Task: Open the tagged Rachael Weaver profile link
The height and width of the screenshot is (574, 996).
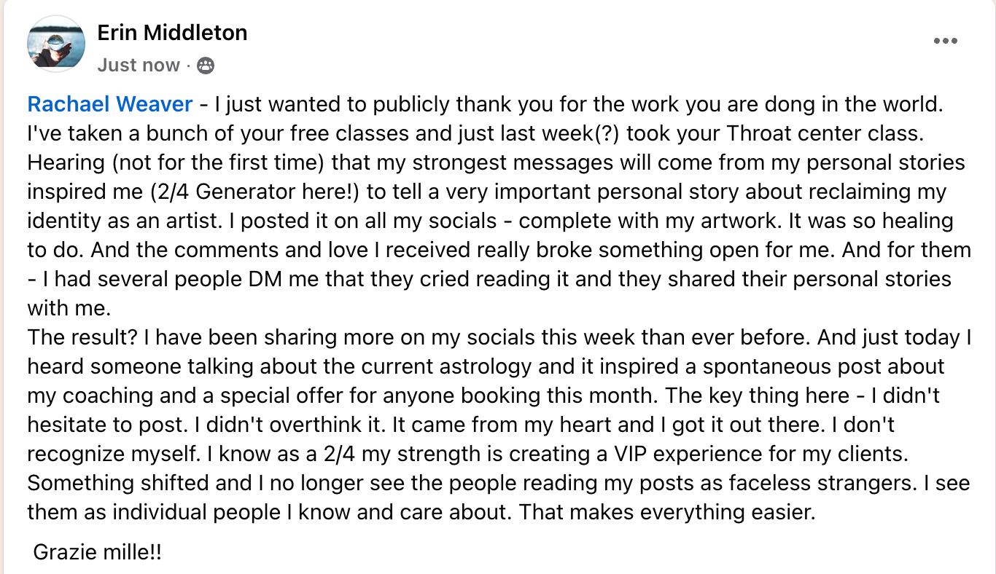Action: coord(110,105)
